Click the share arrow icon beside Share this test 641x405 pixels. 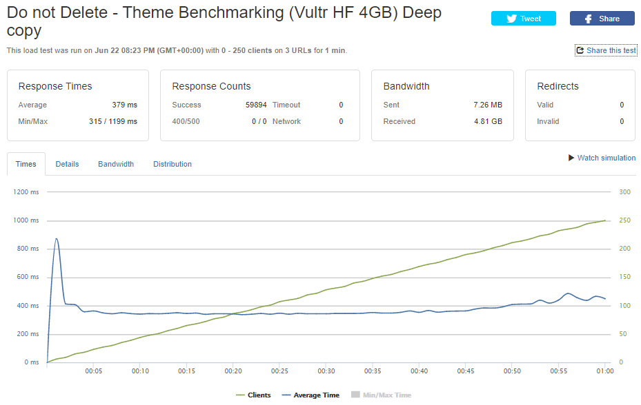click(x=580, y=50)
